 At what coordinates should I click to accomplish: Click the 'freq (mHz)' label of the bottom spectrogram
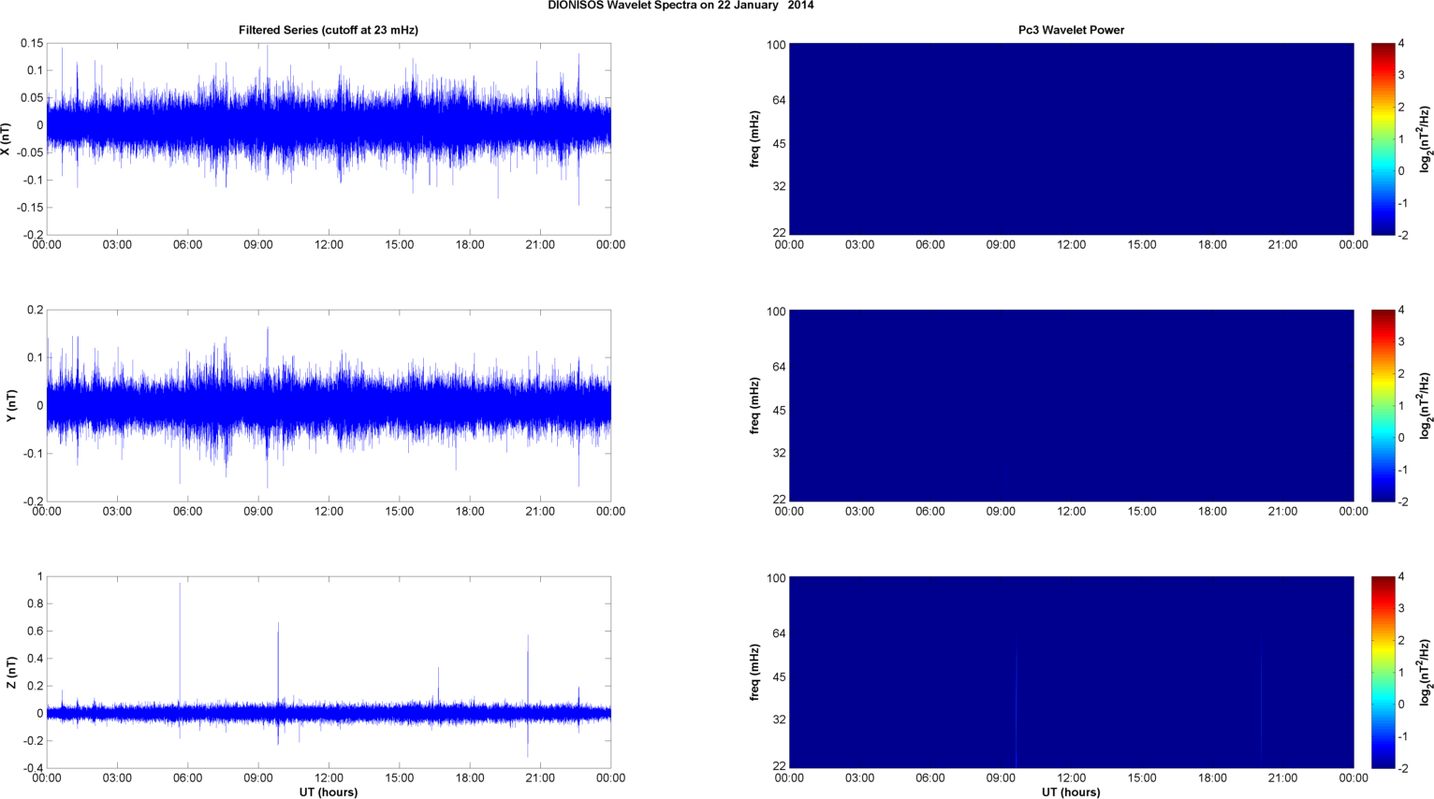(x=754, y=672)
